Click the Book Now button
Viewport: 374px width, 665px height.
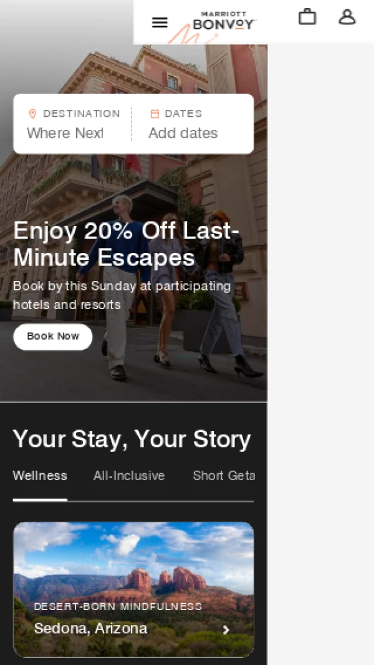53,337
